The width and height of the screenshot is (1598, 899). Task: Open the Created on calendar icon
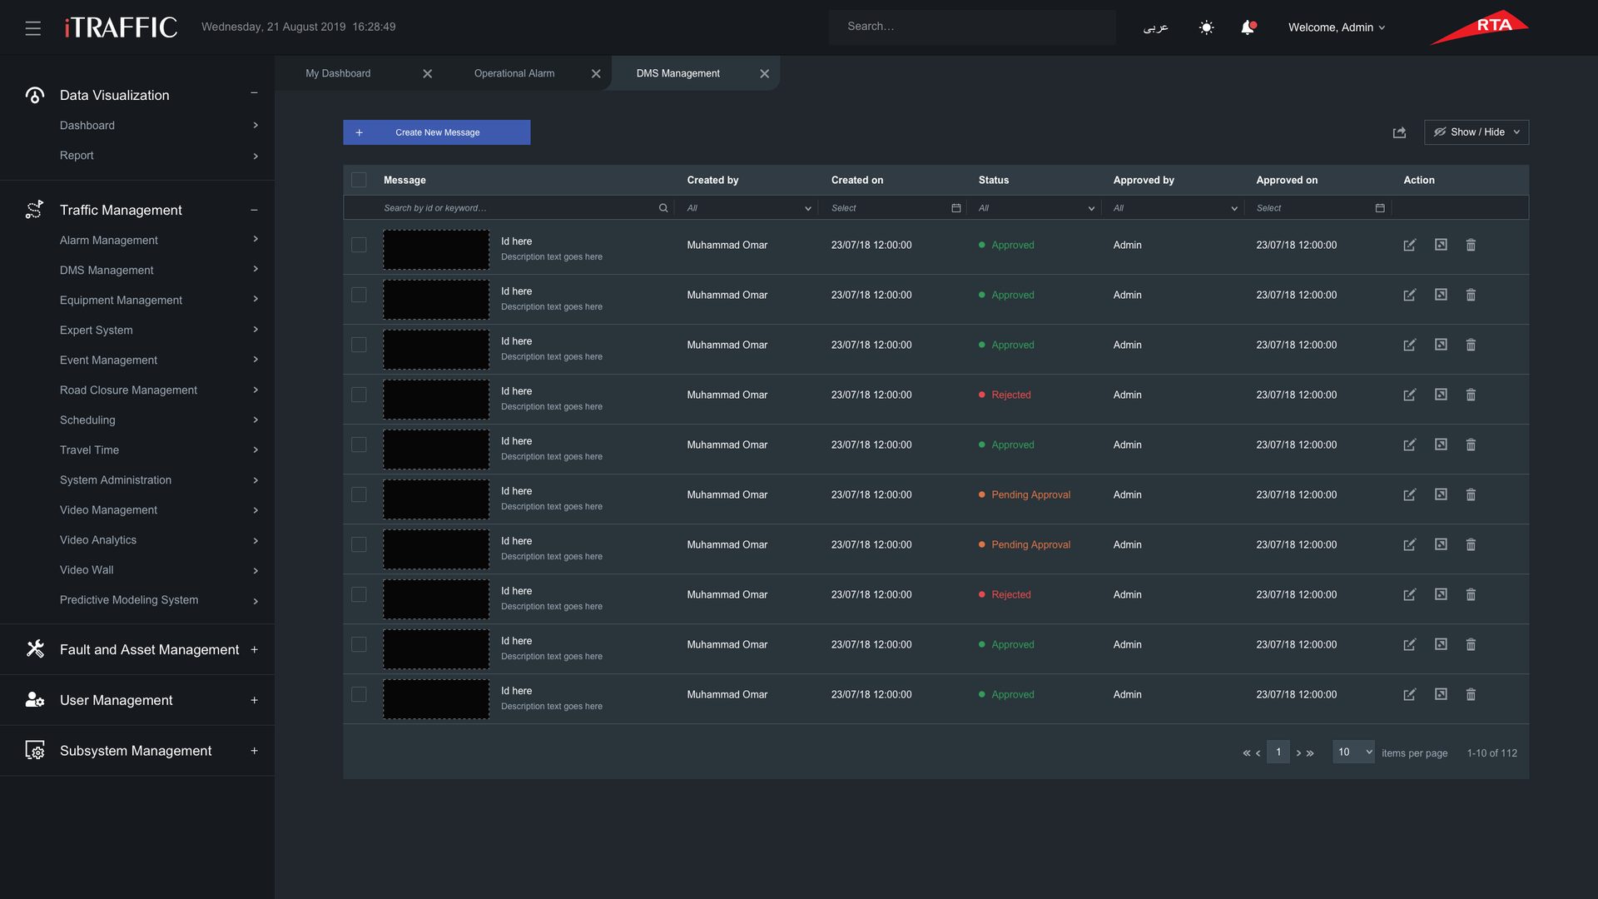[956, 208]
